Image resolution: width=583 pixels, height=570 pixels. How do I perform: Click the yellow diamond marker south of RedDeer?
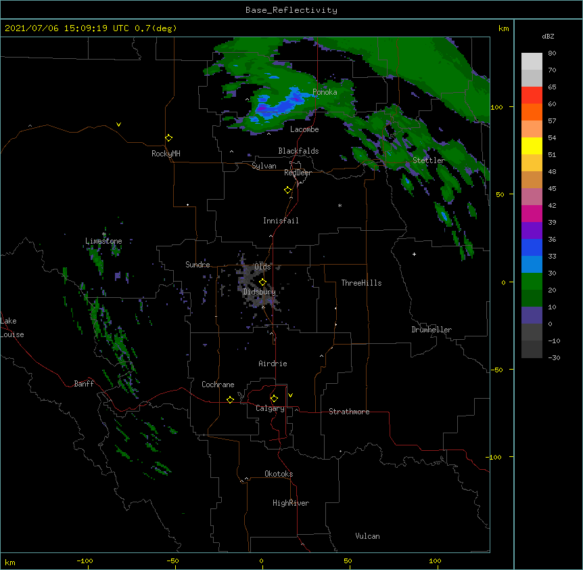point(287,190)
